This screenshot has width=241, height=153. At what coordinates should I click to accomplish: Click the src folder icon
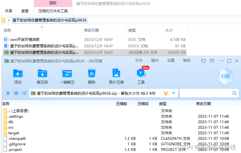pyautogui.click(x=5, y=127)
